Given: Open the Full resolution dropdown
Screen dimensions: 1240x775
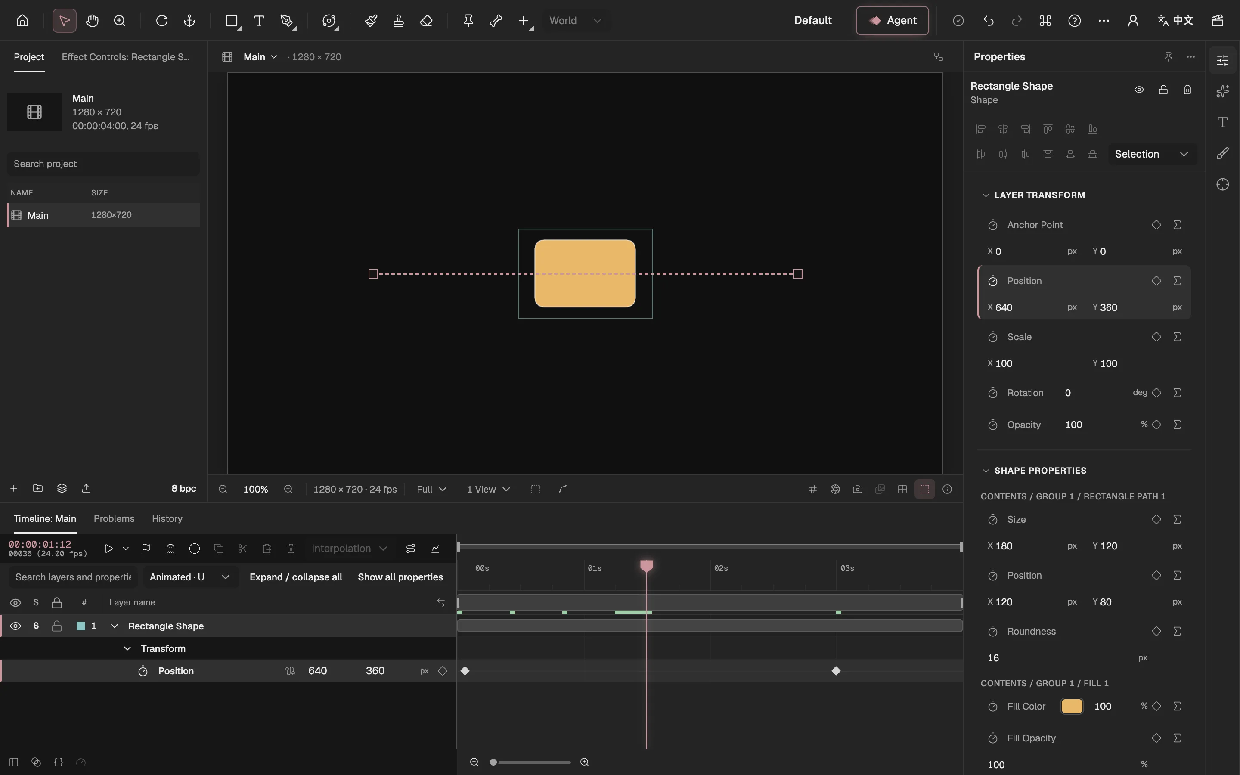Looking at the screenshot, I should 431,489.
